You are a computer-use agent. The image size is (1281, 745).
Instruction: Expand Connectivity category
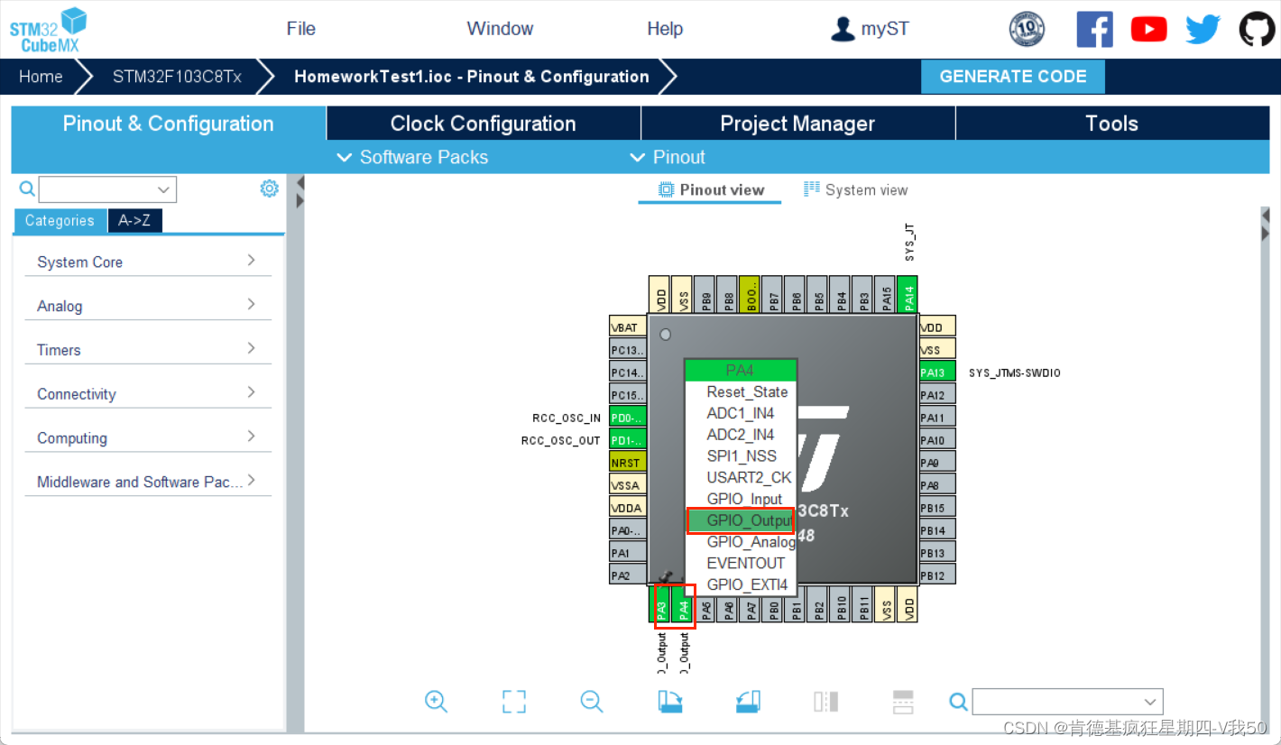(x=148, y=394)
